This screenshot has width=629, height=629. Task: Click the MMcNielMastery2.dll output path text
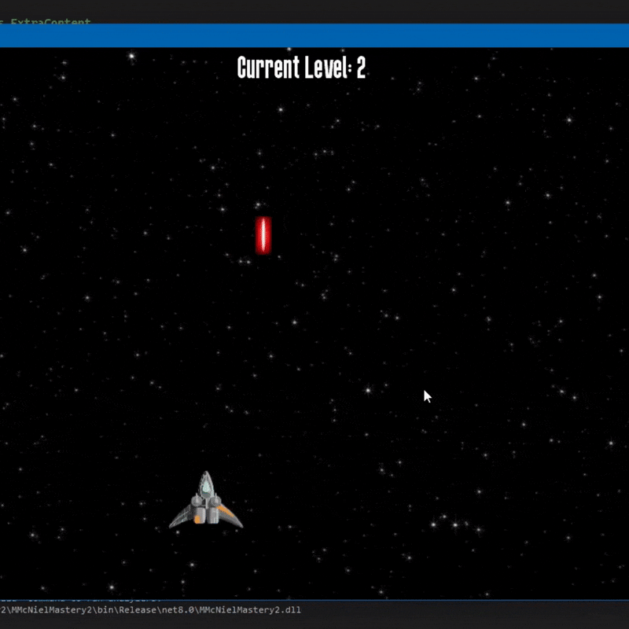coord(150,610)
